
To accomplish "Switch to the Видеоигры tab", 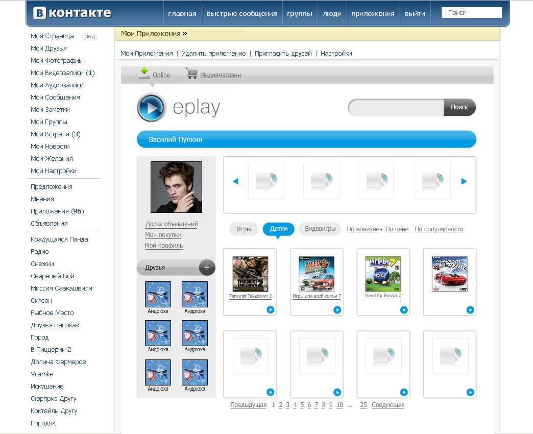I will pyautogui.click(x=320, y=229).
